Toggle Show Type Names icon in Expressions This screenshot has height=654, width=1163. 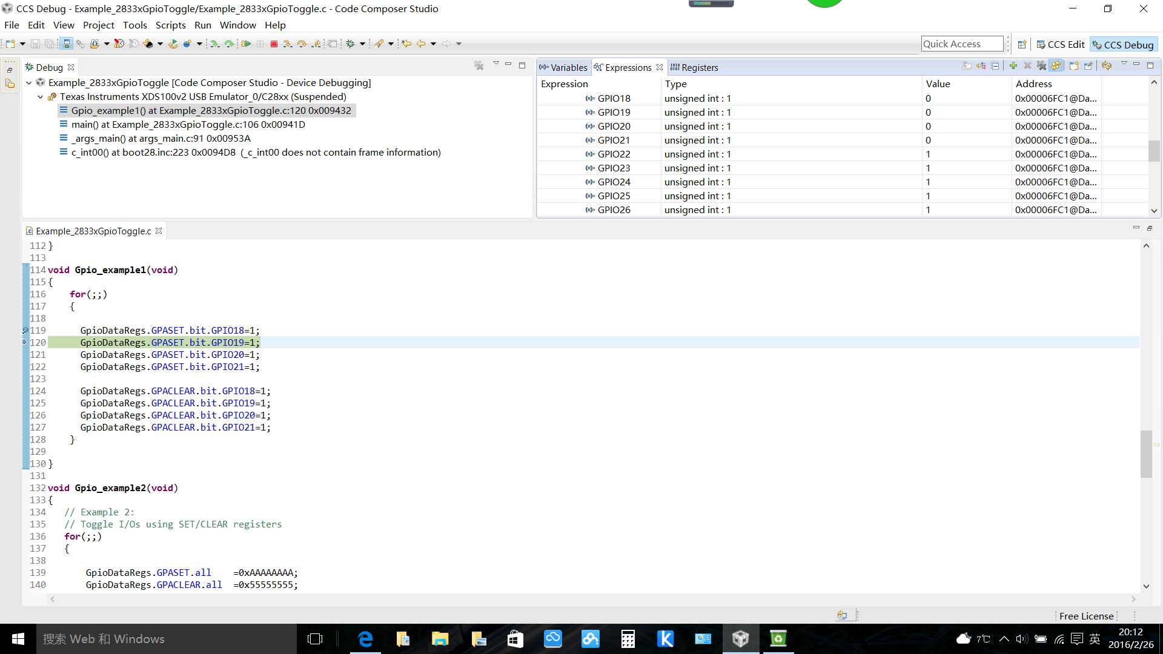(967, 65)
